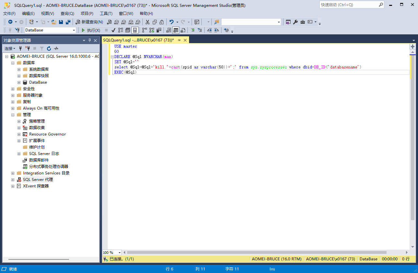The image size is (418, 273).
Task: Toggle Results to Grid output mode
Action: tap(175, 30)
